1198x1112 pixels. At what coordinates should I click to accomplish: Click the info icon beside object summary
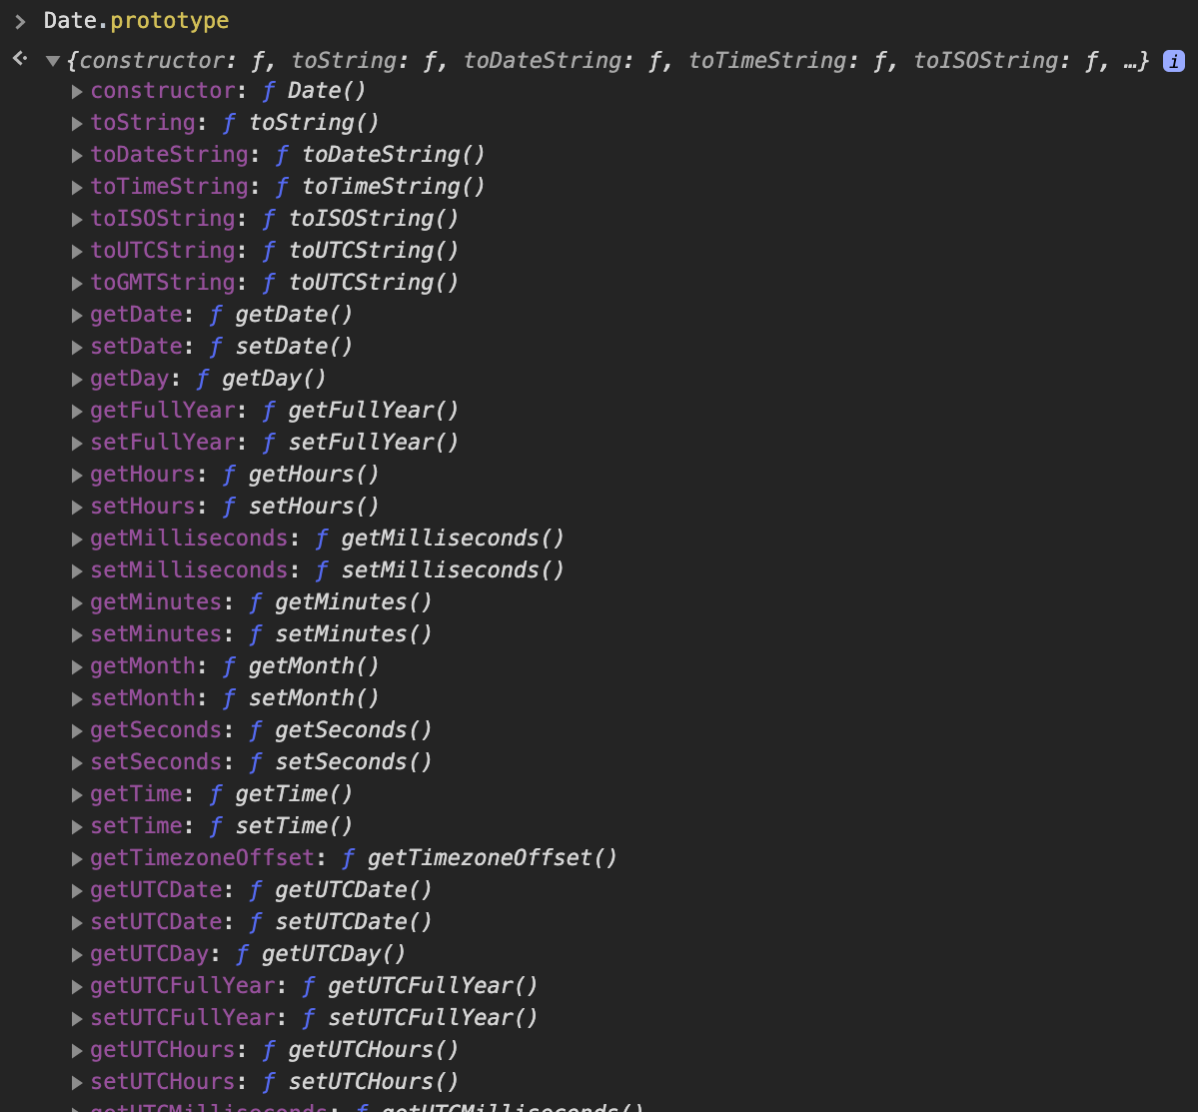tap(1173, 61)
